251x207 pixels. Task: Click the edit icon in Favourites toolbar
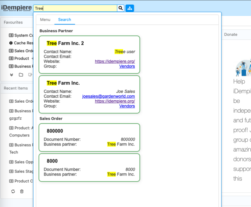click(30, 75)
